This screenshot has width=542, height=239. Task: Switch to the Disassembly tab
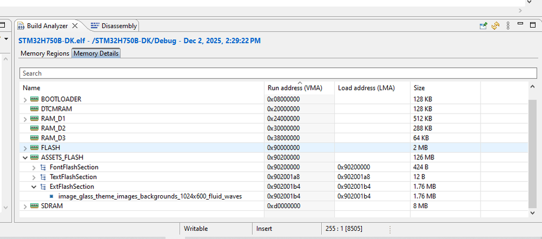click(114, 25)
